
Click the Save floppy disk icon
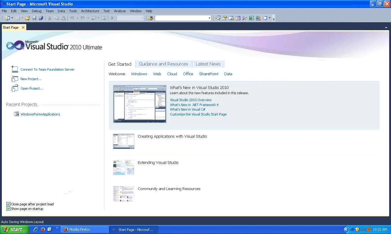(x=34, y=18)
